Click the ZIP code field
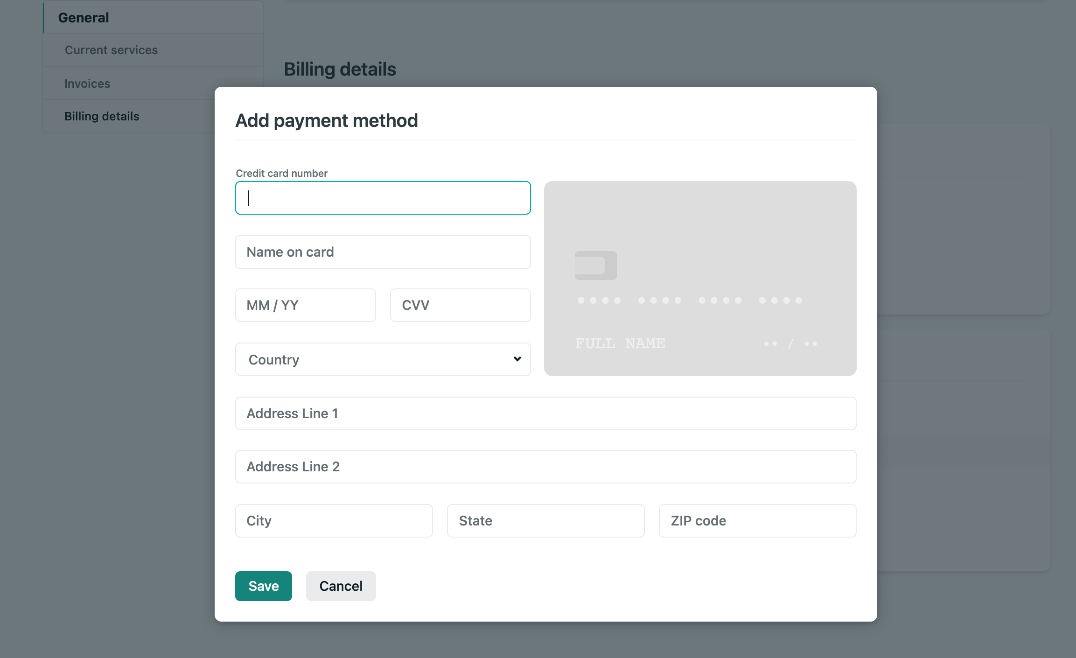Viewport: 1076px width, 658px height. (x=757, y=521)
